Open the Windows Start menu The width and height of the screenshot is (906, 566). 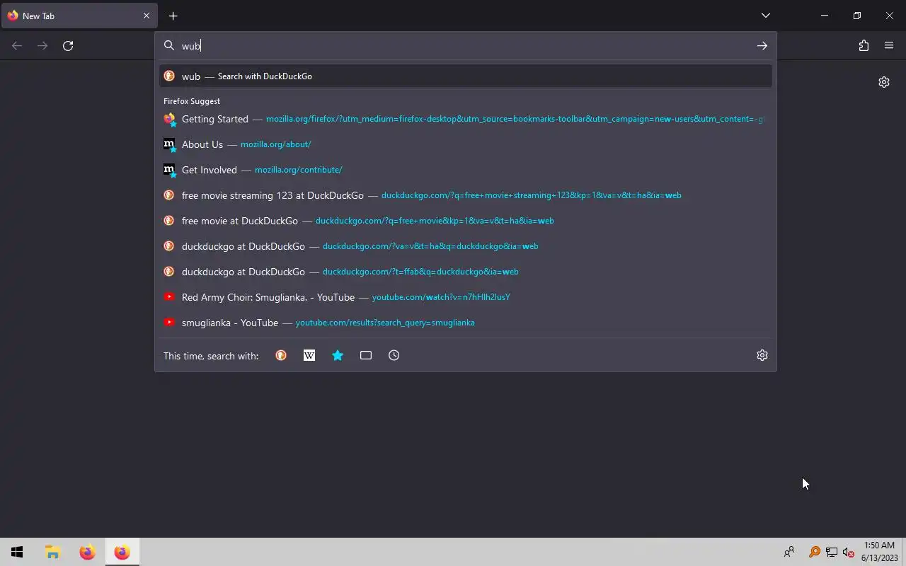18,552
